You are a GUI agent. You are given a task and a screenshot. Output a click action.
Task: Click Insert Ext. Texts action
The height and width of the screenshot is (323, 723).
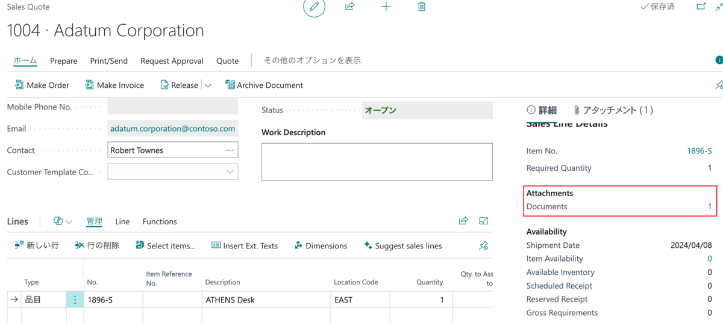pyautogui.click(x=245, y=245)
